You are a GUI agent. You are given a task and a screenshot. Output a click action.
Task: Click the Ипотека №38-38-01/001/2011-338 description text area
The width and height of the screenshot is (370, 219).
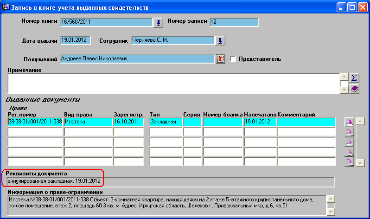[167, 205]
